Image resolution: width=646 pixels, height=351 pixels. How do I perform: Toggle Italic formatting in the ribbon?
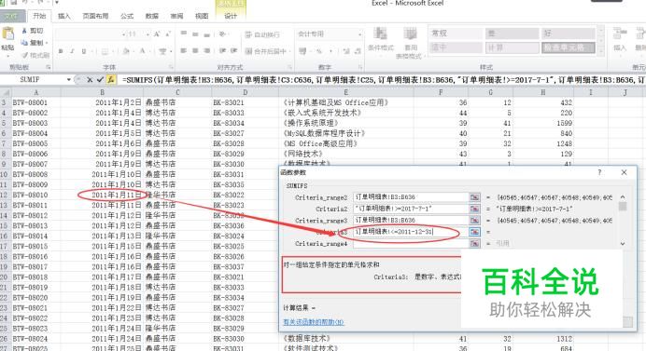click(72, 51)
